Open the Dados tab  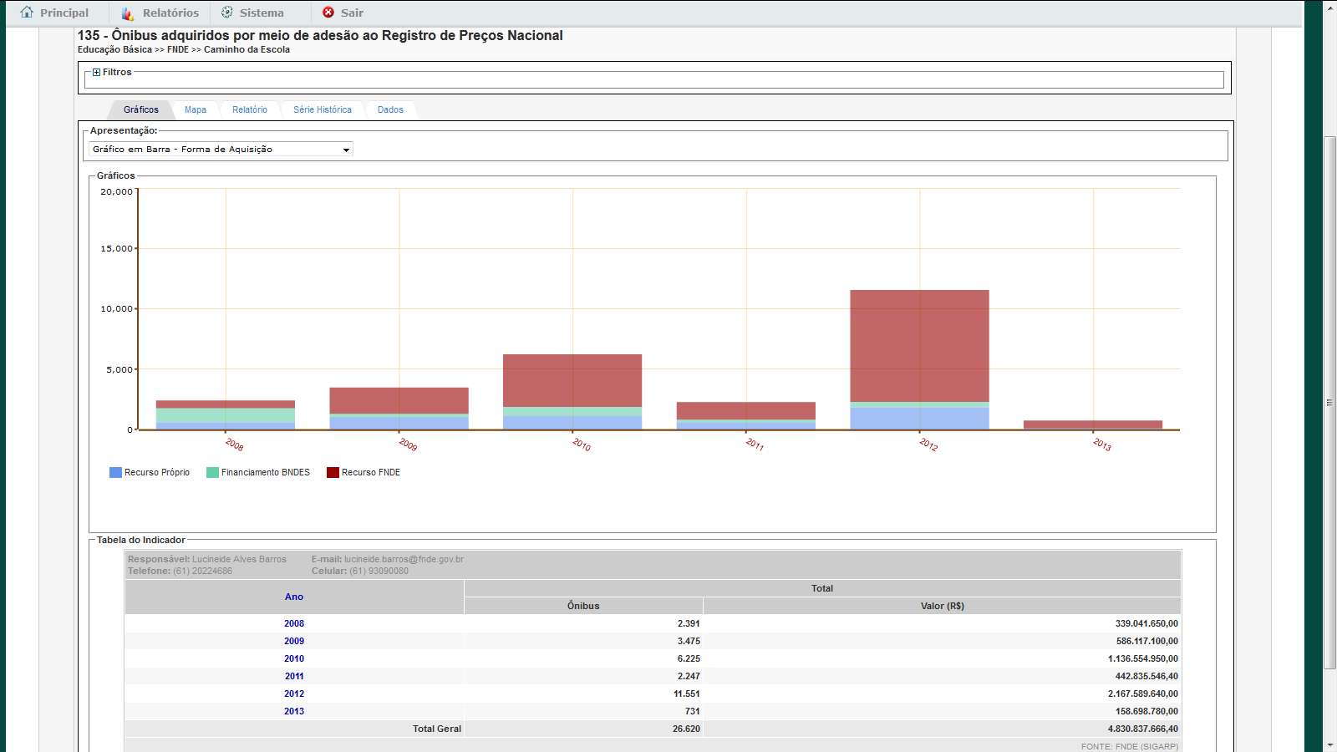click(390, 109)
